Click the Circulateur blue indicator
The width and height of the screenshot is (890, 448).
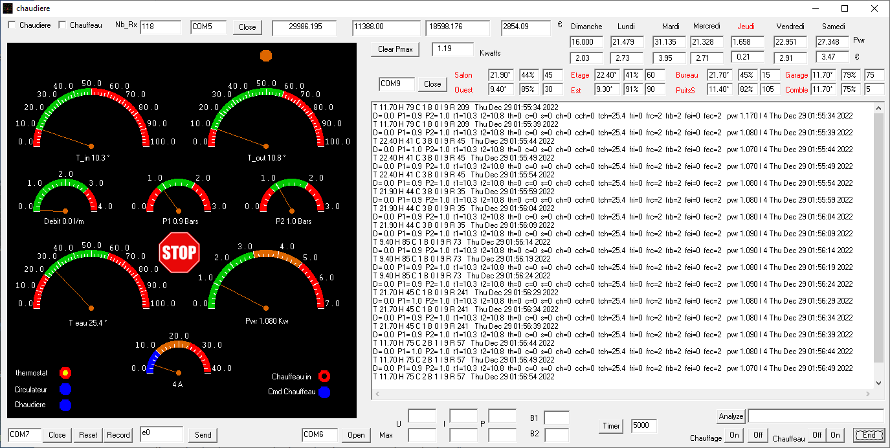point(65,389)
